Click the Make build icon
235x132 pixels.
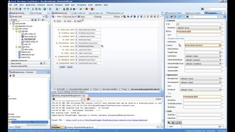(x=64, y=9)
